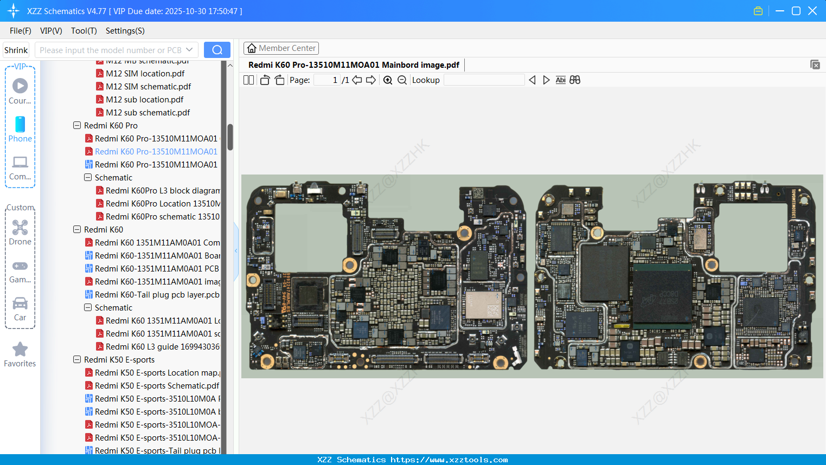Select the zoom in magnifier tool
Screen dimensions: 826x465
pos(388,80)
